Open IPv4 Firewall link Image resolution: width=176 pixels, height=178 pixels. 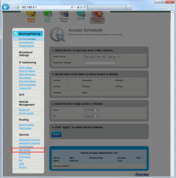pos(25,154)
